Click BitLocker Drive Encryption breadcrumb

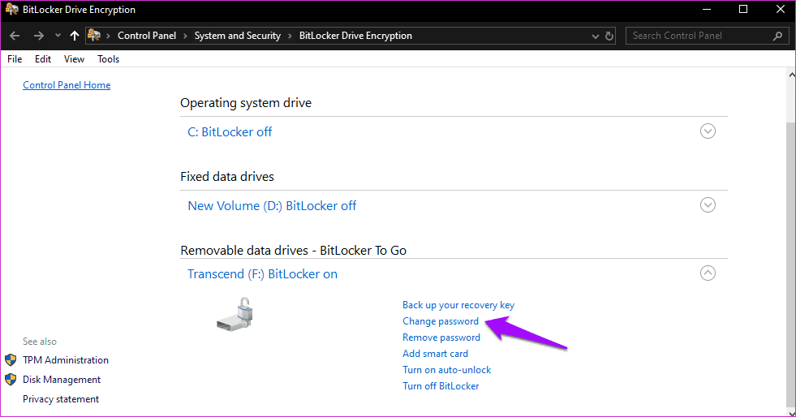point(355,36)
